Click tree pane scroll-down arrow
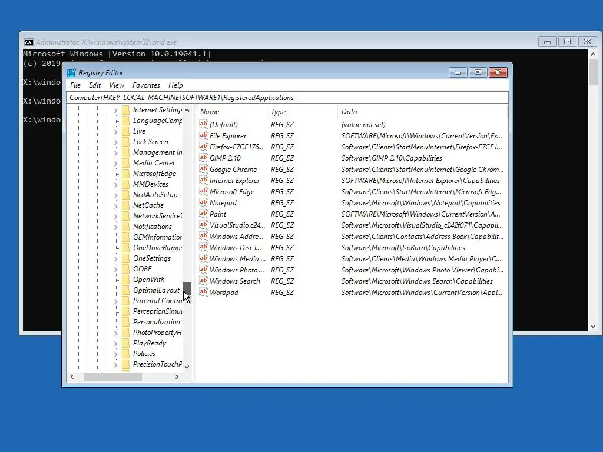 point(187,367)
